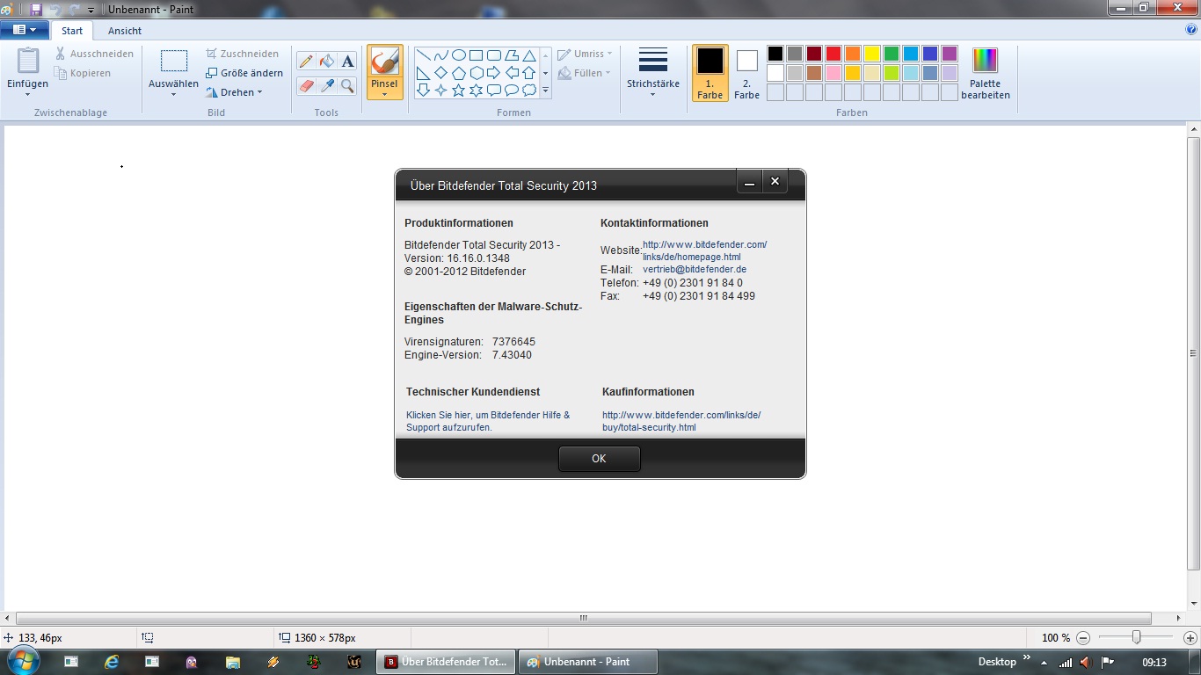The height and width of the screenshot is (675, 1201).
Task: Choose the left arrow shape
Action: tap(511, 72)
